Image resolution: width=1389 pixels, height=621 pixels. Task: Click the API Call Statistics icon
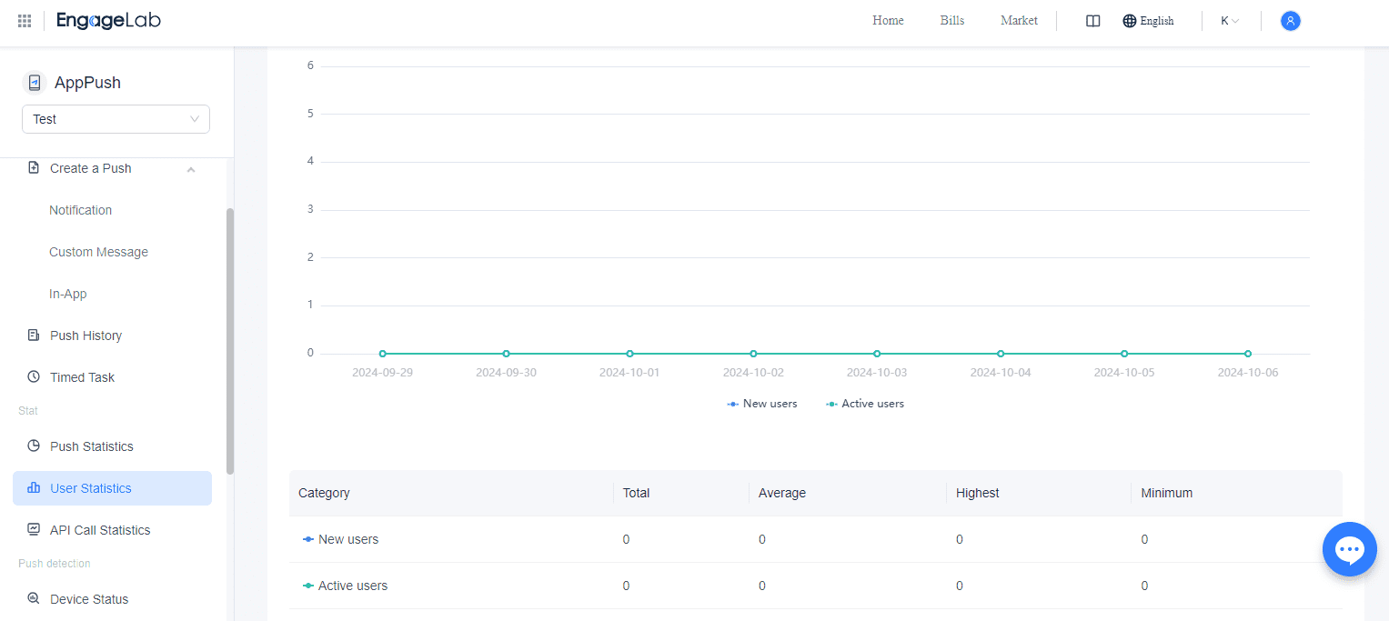point(34,530)
